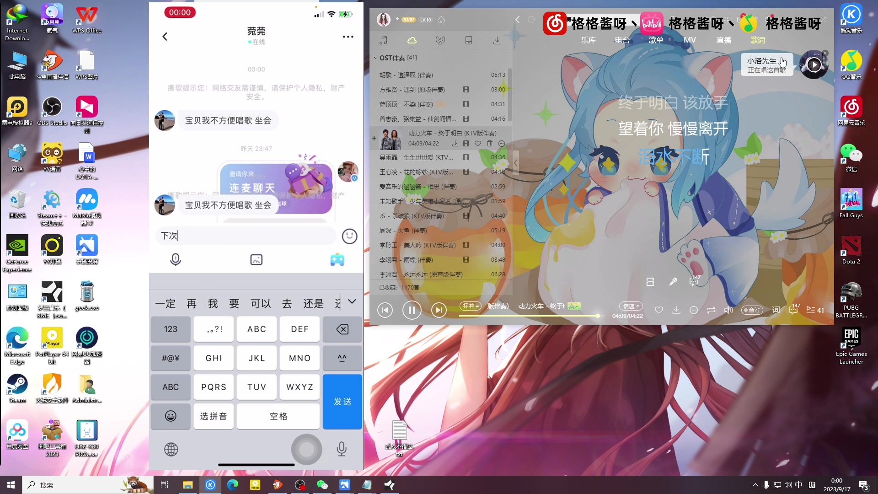The image size is (878, 494).
Task: Open 倍速 playback speed dropdown
Action: 631,306
